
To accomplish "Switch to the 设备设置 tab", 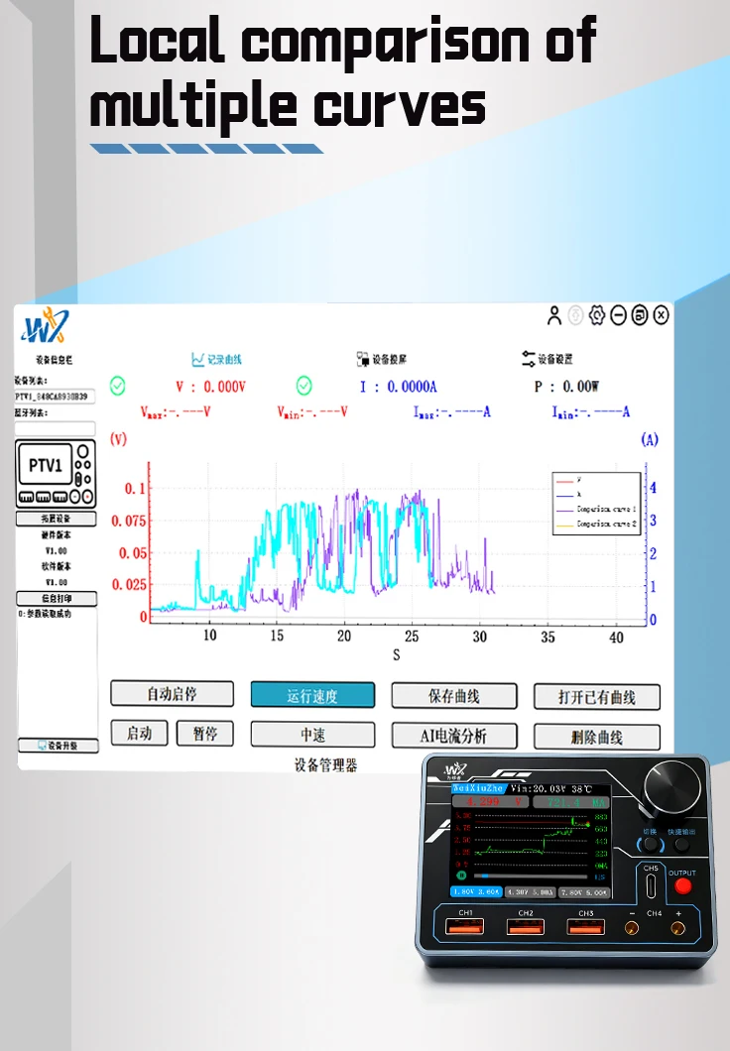I will [547, 359].
